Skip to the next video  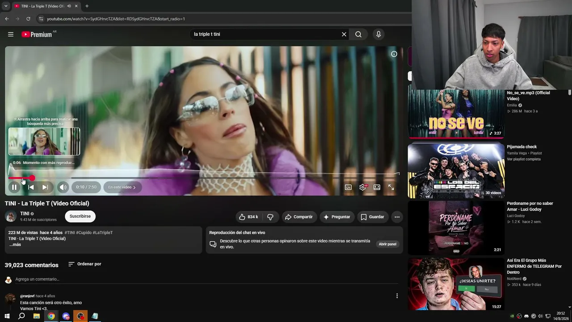(45, 187)
